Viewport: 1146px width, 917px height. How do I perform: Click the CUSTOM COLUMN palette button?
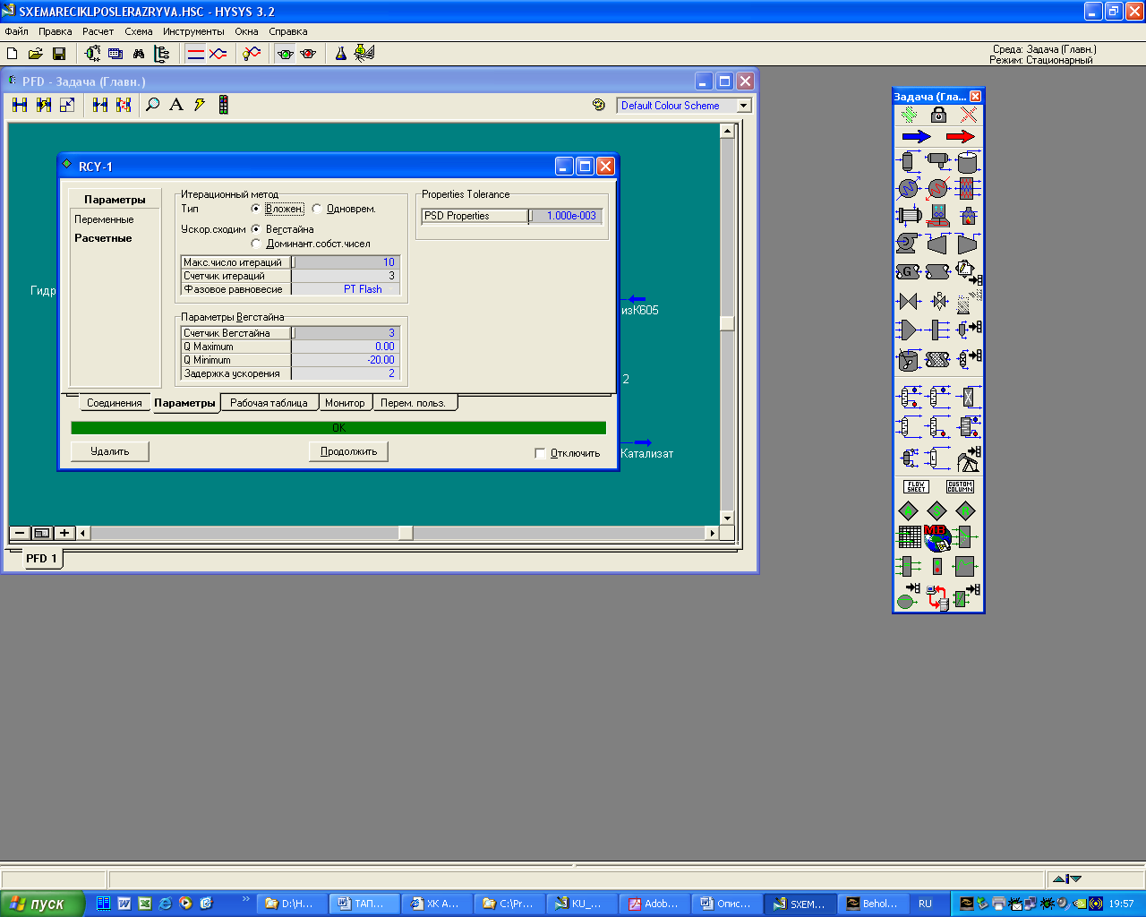960,486
